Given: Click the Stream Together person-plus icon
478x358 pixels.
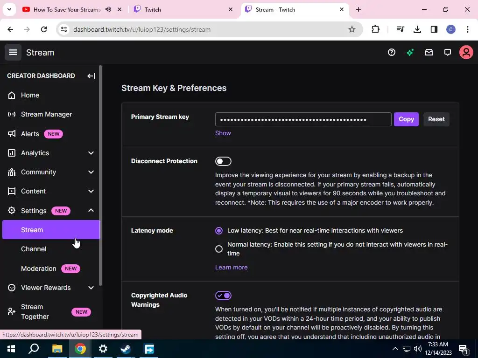Looking at the screenshot, I should click(12, 311).
